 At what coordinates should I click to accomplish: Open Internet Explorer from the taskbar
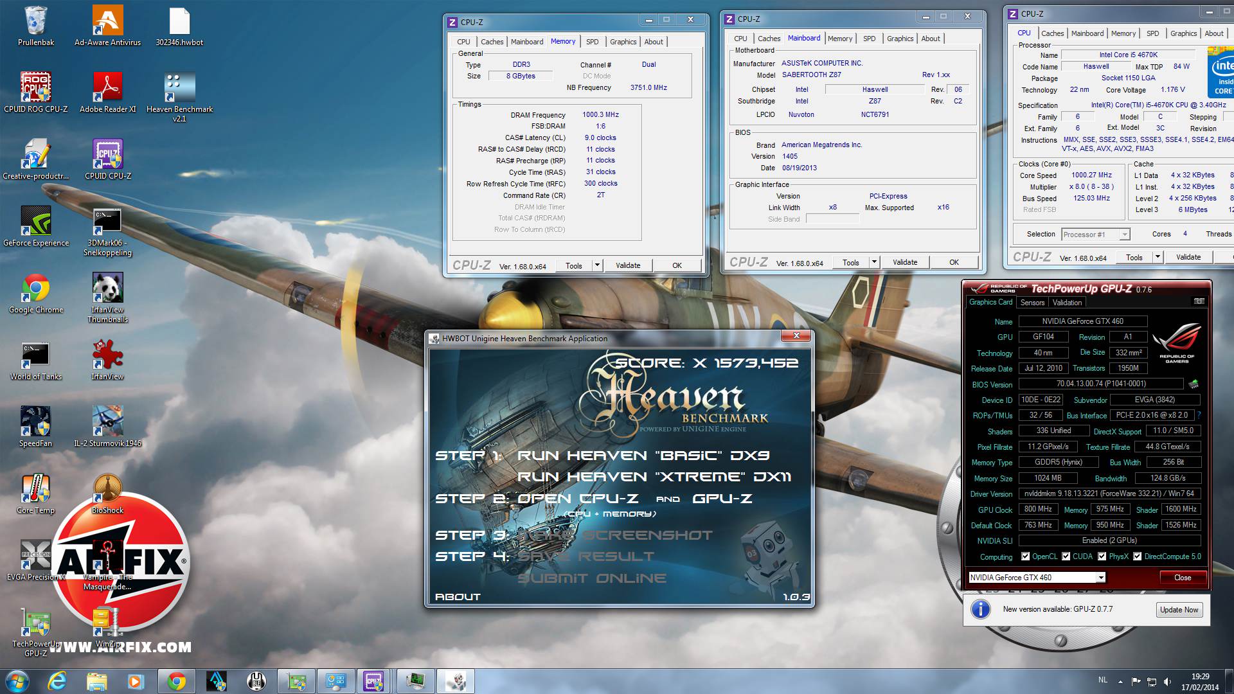(x=57, y=681)
